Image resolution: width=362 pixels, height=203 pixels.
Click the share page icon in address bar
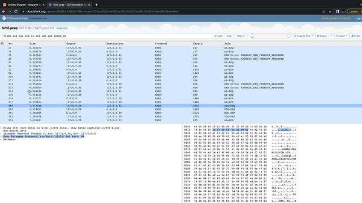point(324,11)
